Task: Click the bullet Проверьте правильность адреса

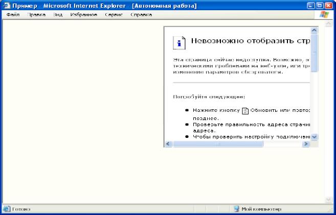Action: [252, 125]
